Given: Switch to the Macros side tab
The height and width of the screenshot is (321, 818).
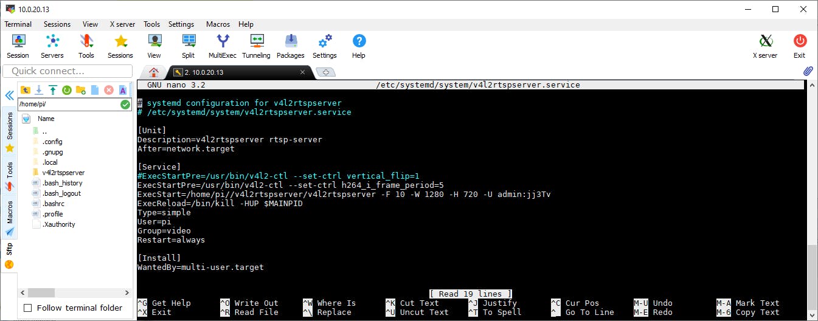Looking at the screenshot, I should coord(9,218).
